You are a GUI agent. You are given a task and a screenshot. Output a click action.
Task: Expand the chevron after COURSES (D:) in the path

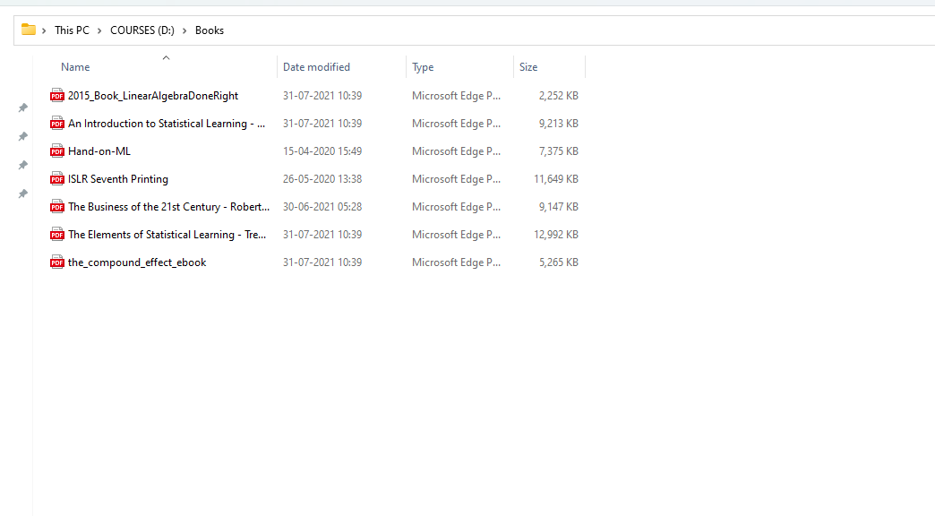click(184, 30)
